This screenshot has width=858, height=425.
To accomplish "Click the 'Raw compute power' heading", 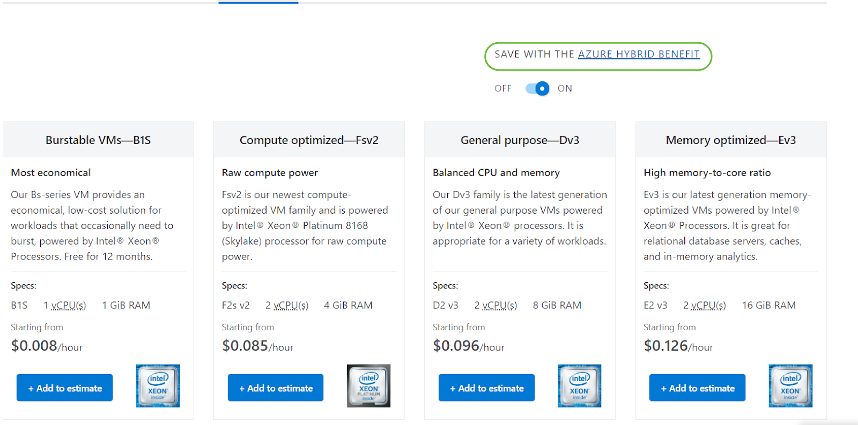I will point(270,172).
